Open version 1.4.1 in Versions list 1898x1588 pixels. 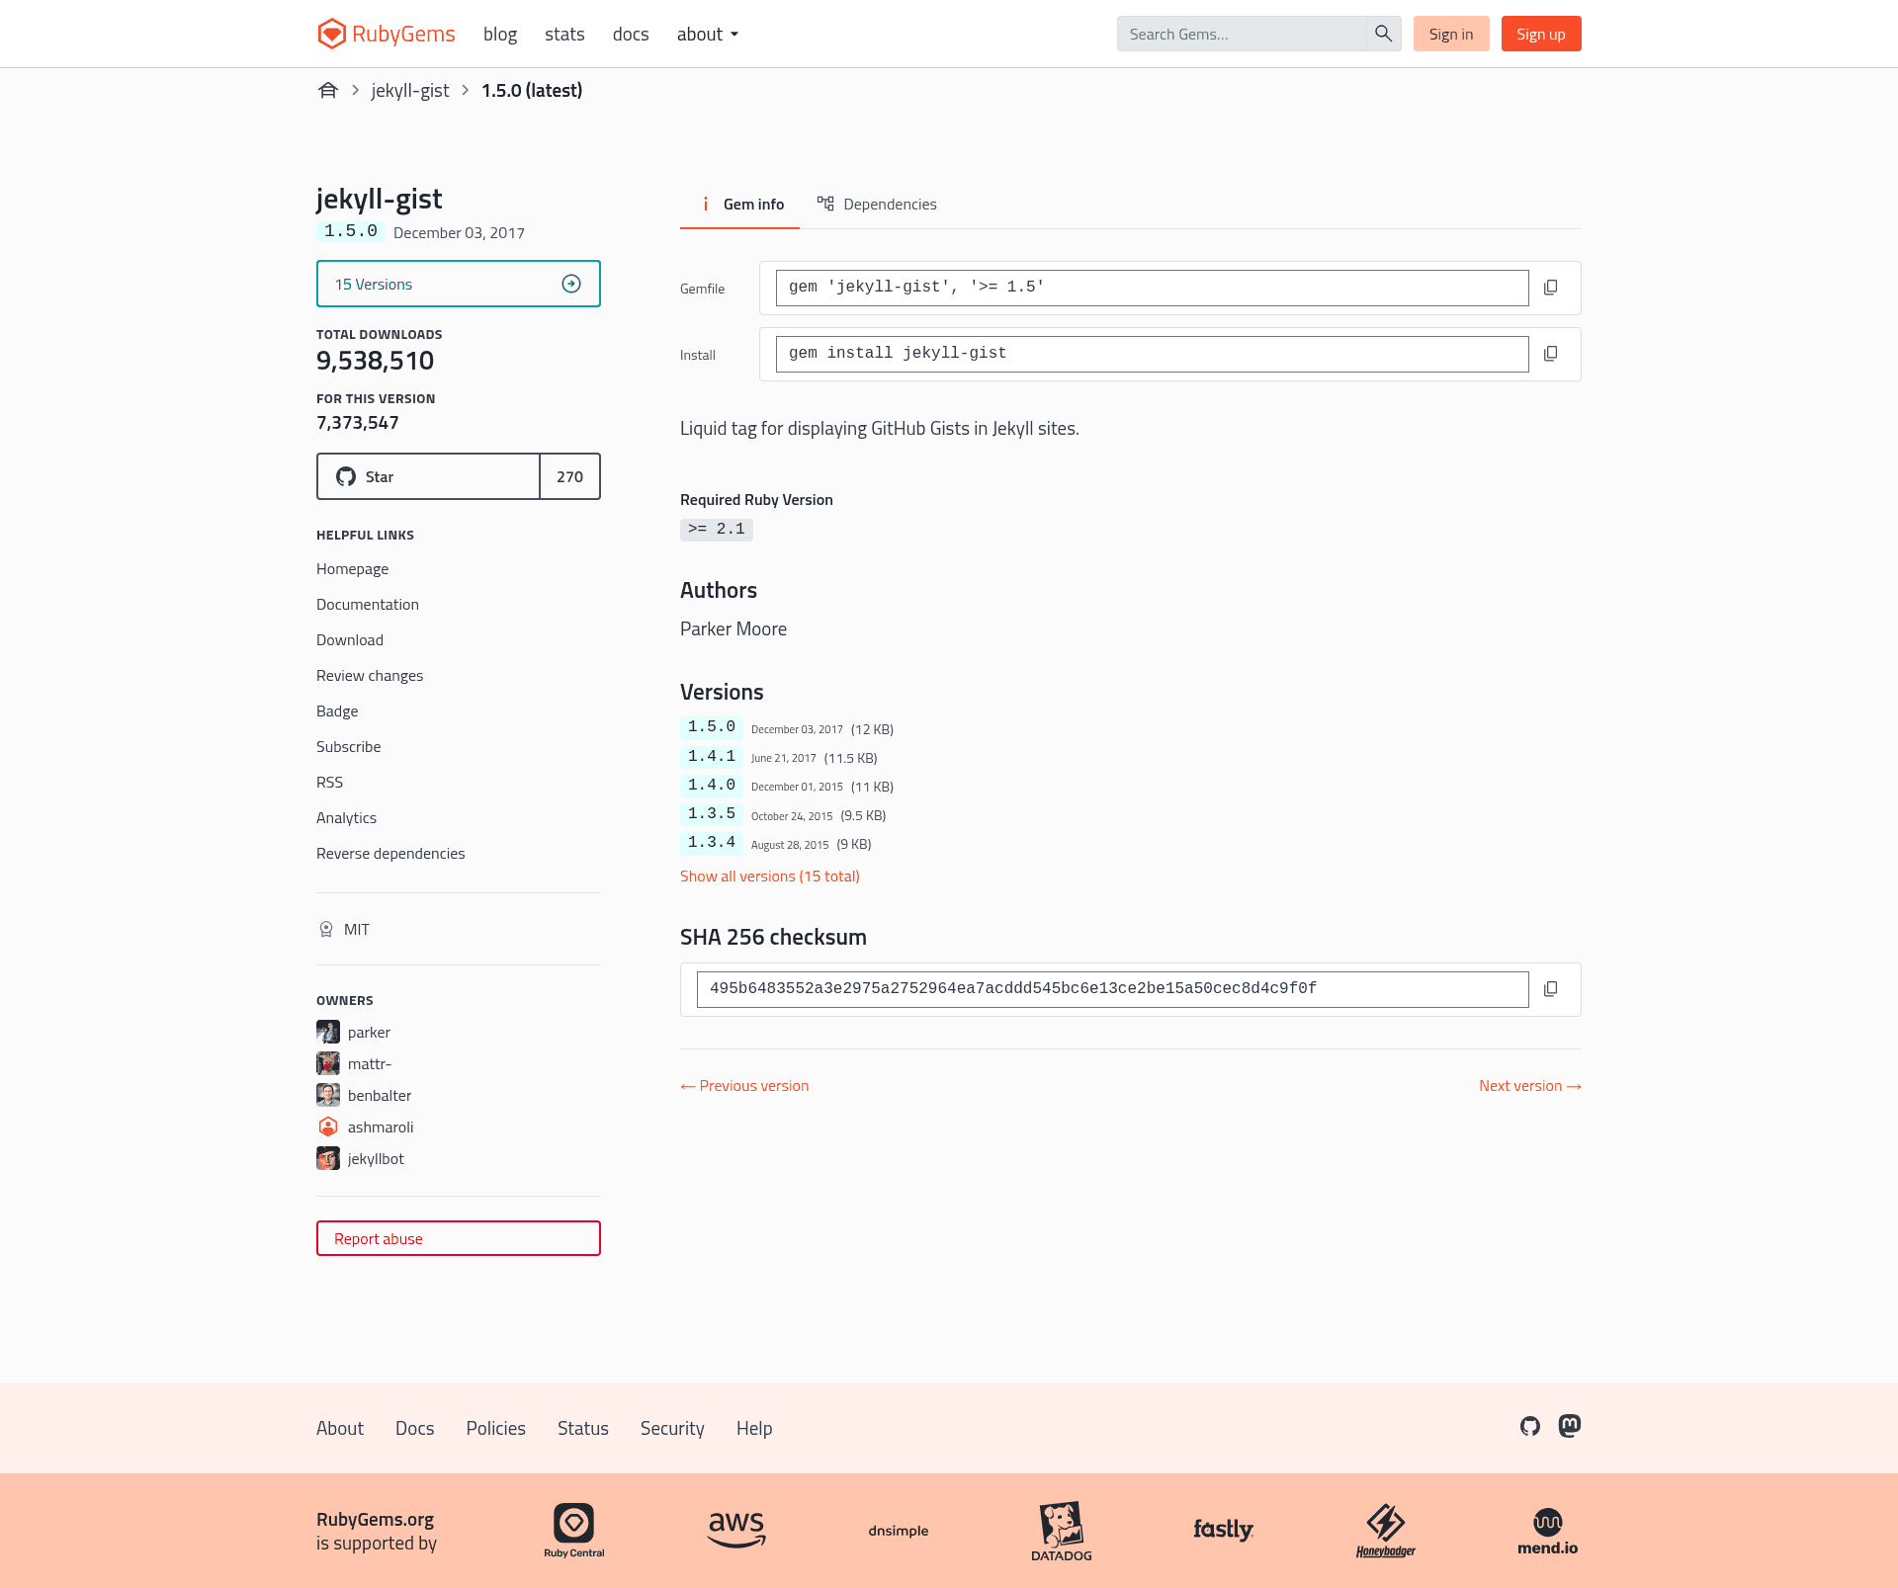[712, 757]
